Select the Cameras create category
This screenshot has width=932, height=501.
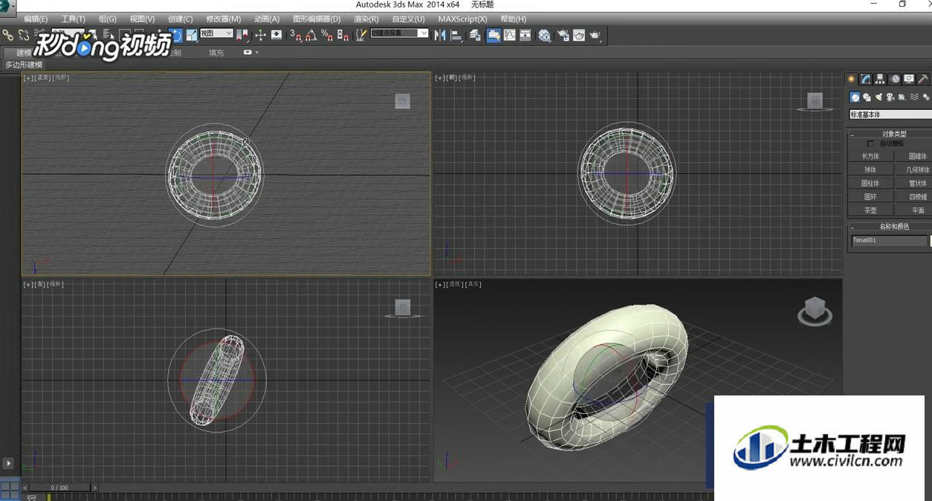890,97
